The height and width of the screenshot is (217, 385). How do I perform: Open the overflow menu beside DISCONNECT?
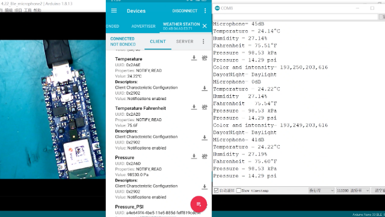coord(205,11)
